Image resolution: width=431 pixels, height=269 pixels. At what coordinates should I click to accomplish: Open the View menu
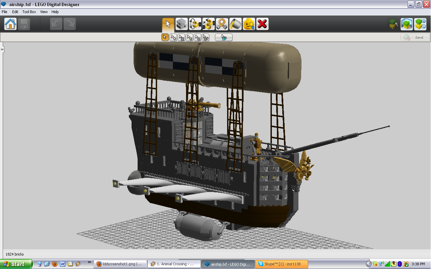[44, 12]
